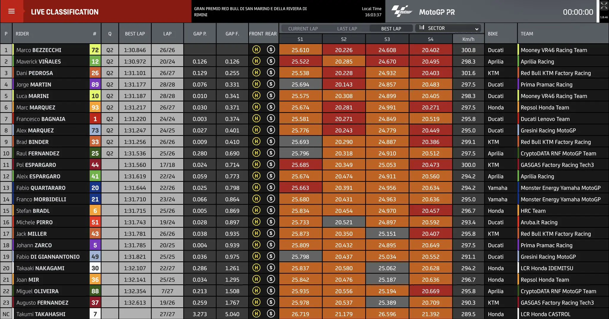
Task: Click the 301.6 top speed value
Action: point(468,73)
